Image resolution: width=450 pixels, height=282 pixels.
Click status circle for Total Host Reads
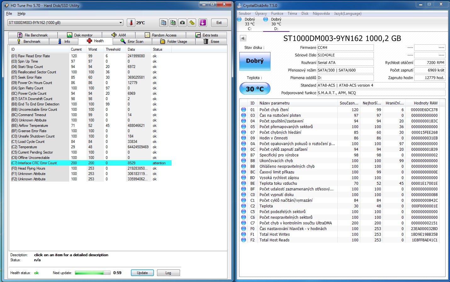coord(244,240)
